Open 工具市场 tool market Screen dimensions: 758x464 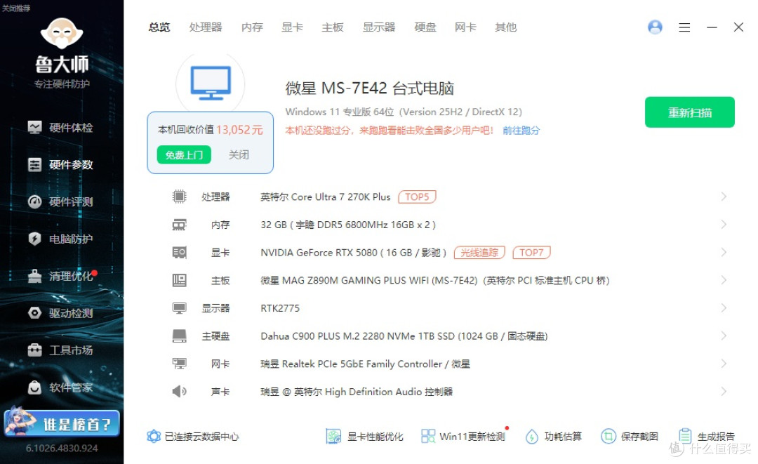60,350
